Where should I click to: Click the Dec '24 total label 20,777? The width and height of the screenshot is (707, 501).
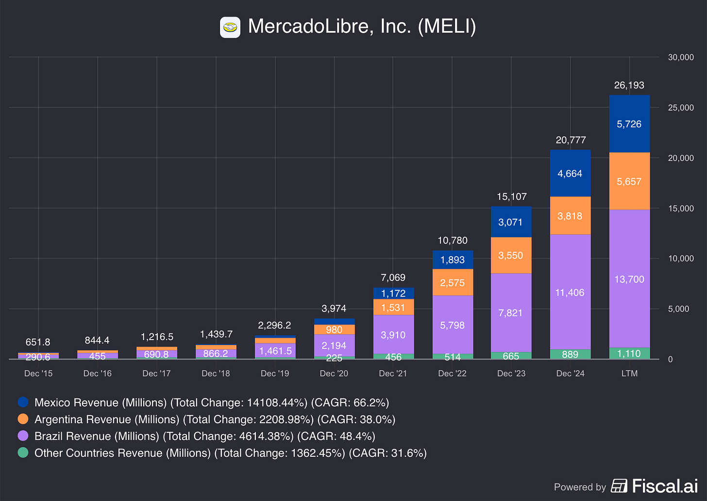570,140
